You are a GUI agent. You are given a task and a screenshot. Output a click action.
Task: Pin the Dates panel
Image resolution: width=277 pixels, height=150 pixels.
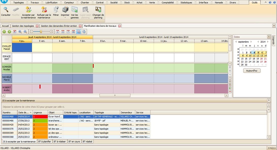(x=269, y=37)
